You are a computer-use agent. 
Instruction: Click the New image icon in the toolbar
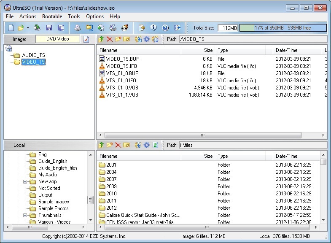tap(11, 28)
